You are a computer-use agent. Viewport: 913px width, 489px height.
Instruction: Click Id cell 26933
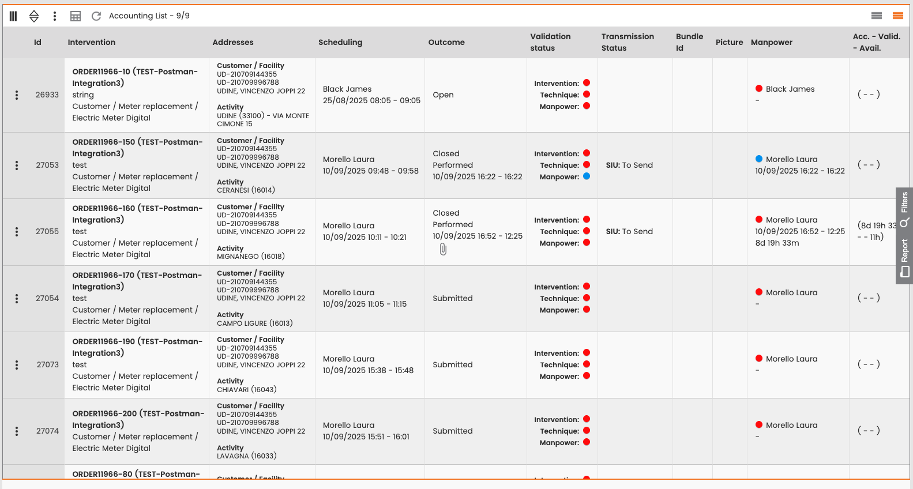pos(47,95)
